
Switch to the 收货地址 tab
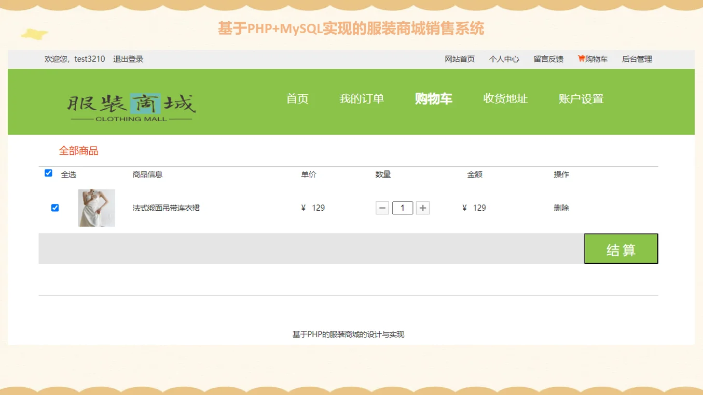point(506,98)
